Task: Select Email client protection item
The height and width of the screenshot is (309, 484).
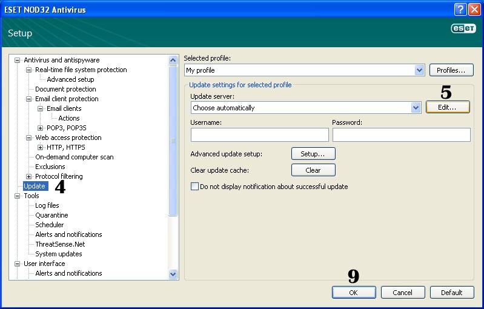Action: pos(67,99)
